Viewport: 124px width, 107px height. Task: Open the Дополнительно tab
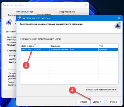click(12, 15)
